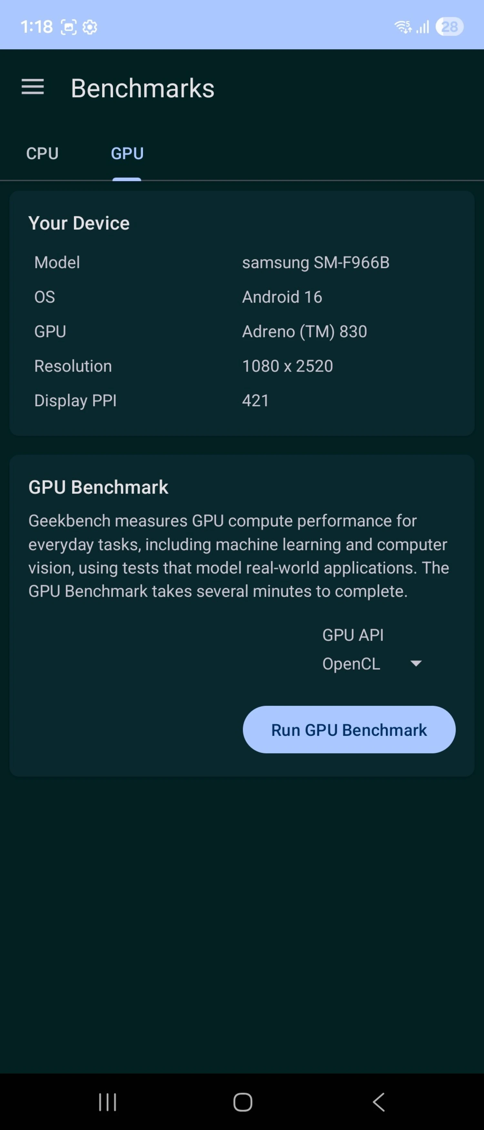Expand the GPU API dropdown arrow
The width and height of the screenshot is (484, 1130).
tap(416, 663)
